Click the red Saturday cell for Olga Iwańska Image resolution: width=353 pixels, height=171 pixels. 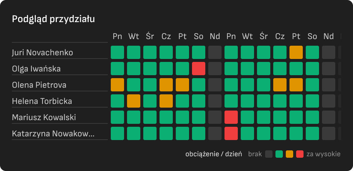click(x=199, y=69)
